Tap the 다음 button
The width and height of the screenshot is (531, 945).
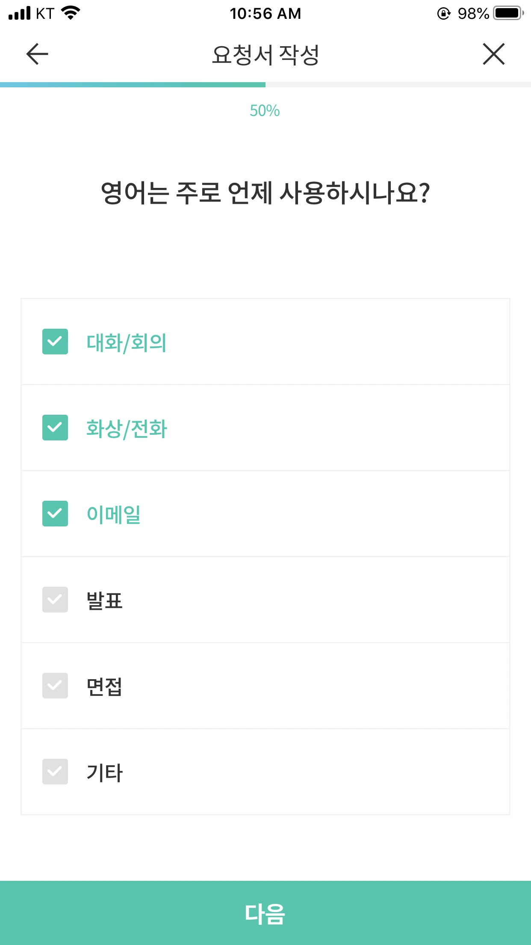(265, 913)
